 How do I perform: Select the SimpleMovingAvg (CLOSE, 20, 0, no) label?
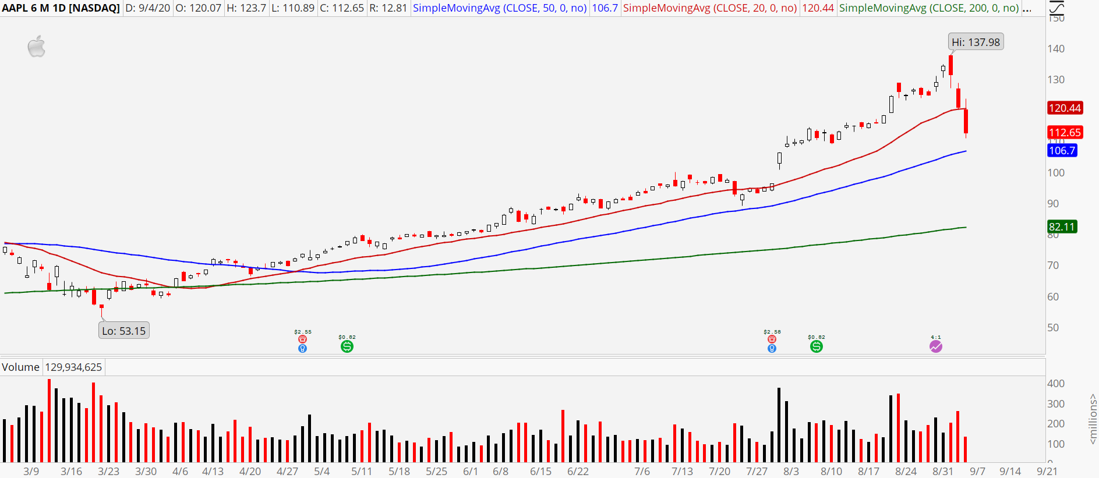click(x=710, y=8)
